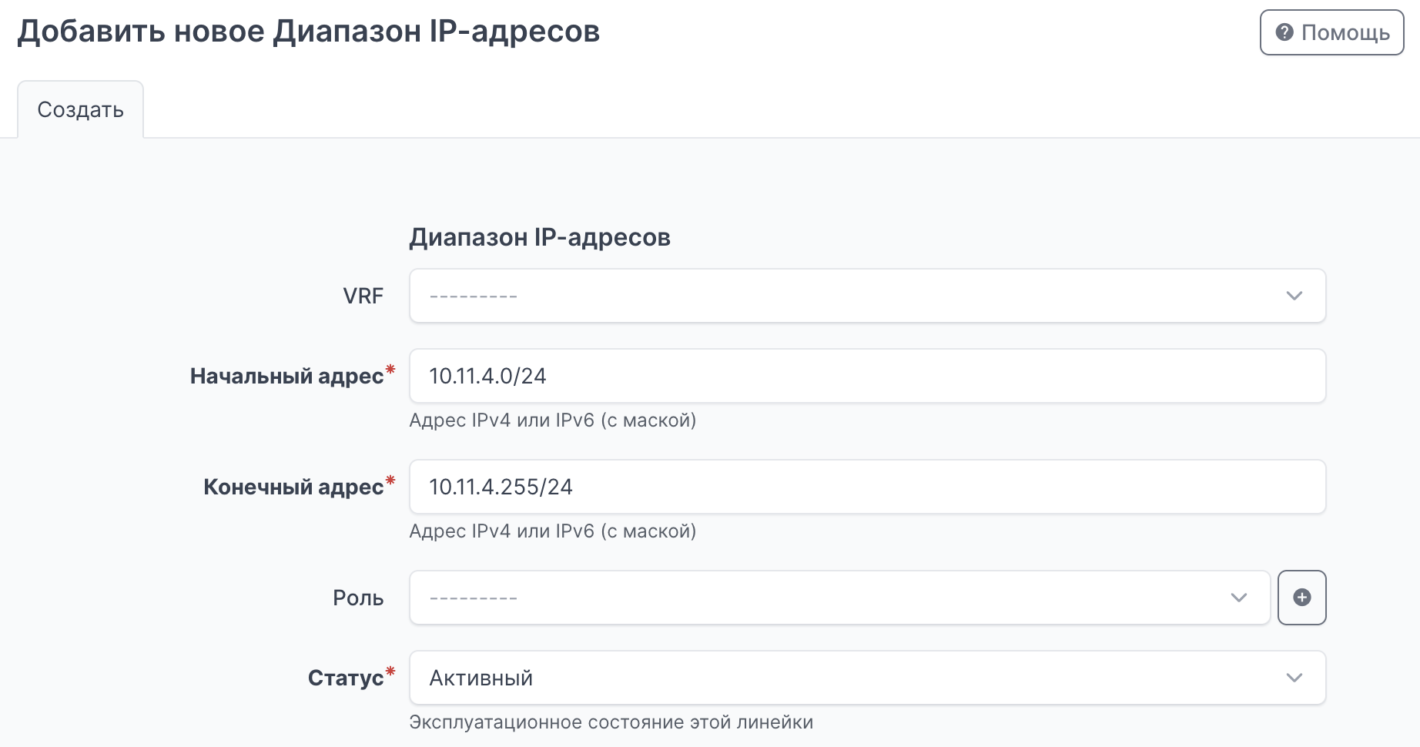
Task: Click the question mark icon in Помощь
Action: [1284, 32]
